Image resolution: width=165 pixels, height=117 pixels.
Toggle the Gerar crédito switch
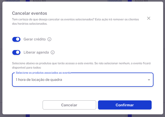tap(16, 39)
